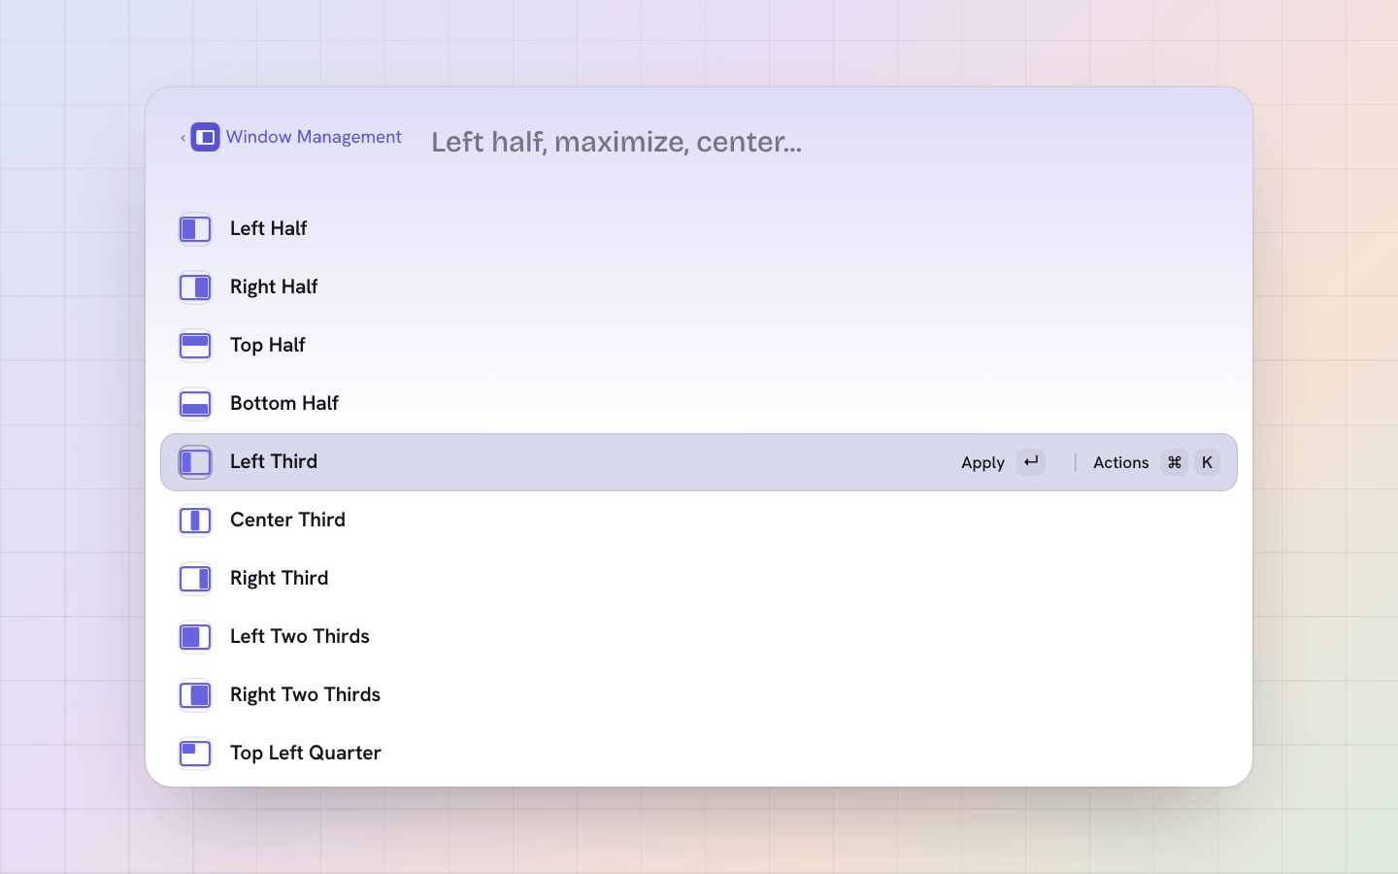Screen dimensions: 1398x874
Task: Click the Bottom Half window icon
Action: coord(195,404)
